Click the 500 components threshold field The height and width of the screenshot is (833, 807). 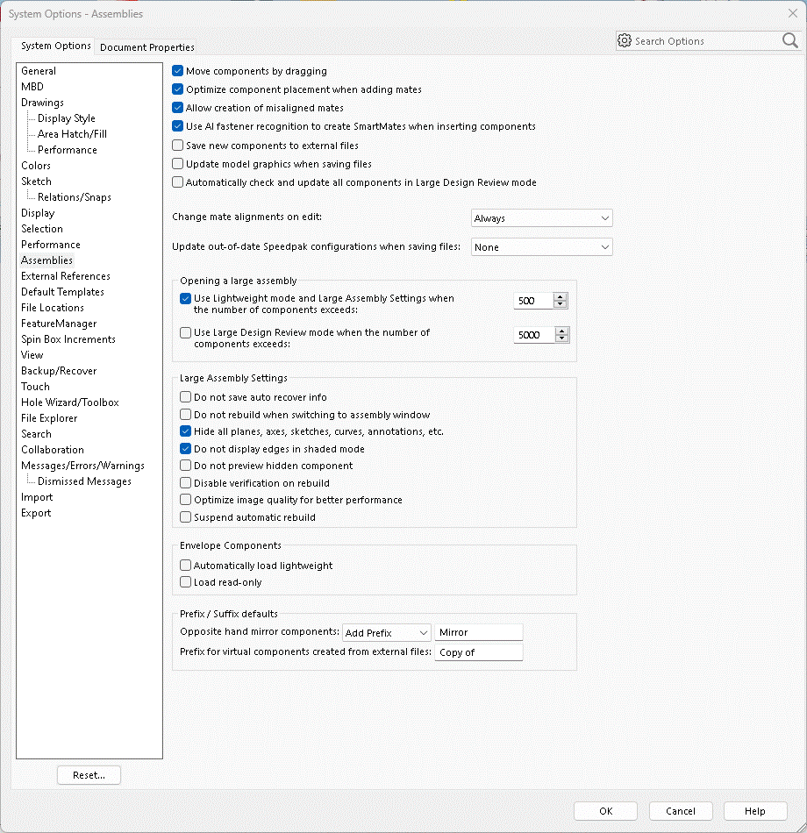533,301
